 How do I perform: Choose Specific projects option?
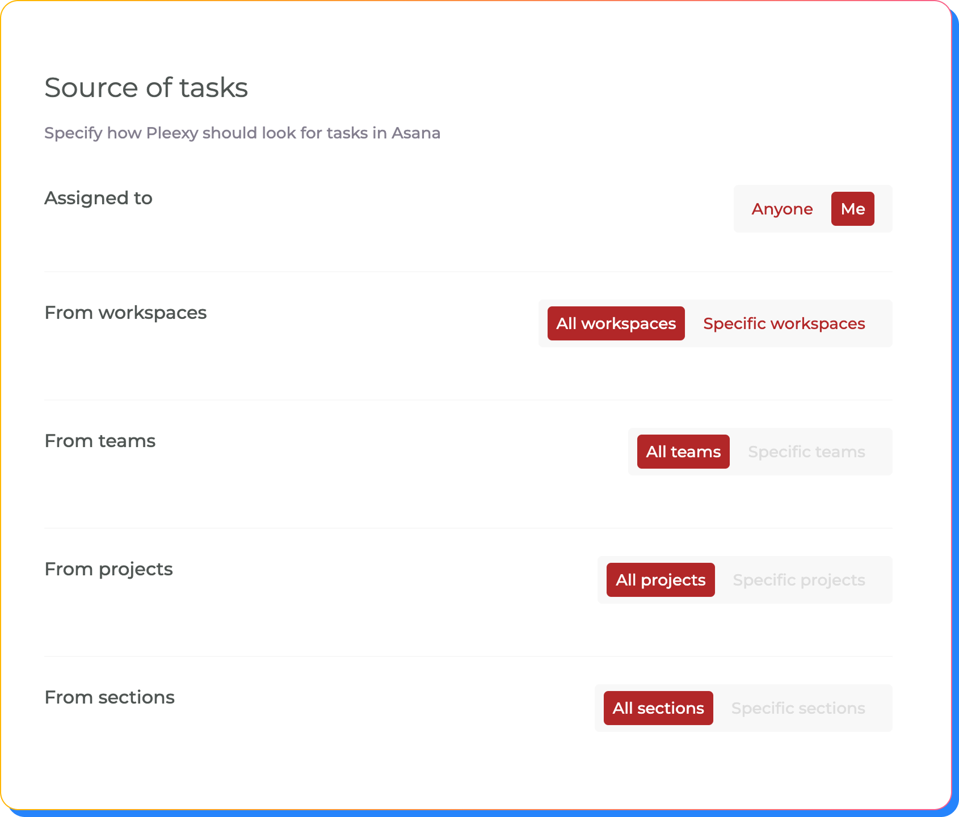coord(799,580)
